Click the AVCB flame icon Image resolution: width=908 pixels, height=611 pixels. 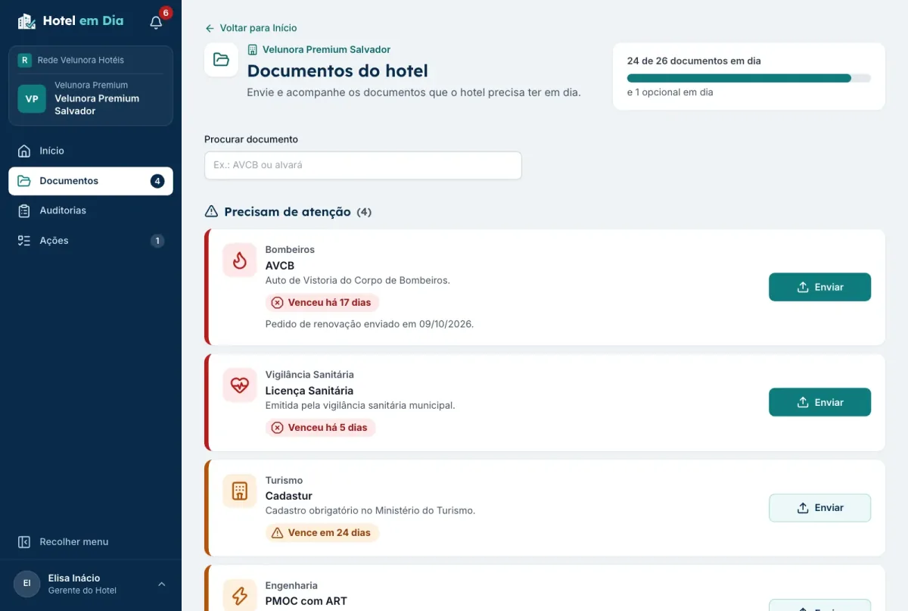click(240, 260)
